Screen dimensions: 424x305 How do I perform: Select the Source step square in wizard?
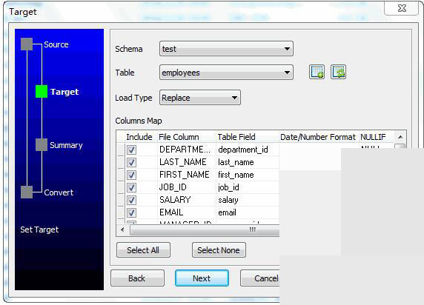point(27,44)
